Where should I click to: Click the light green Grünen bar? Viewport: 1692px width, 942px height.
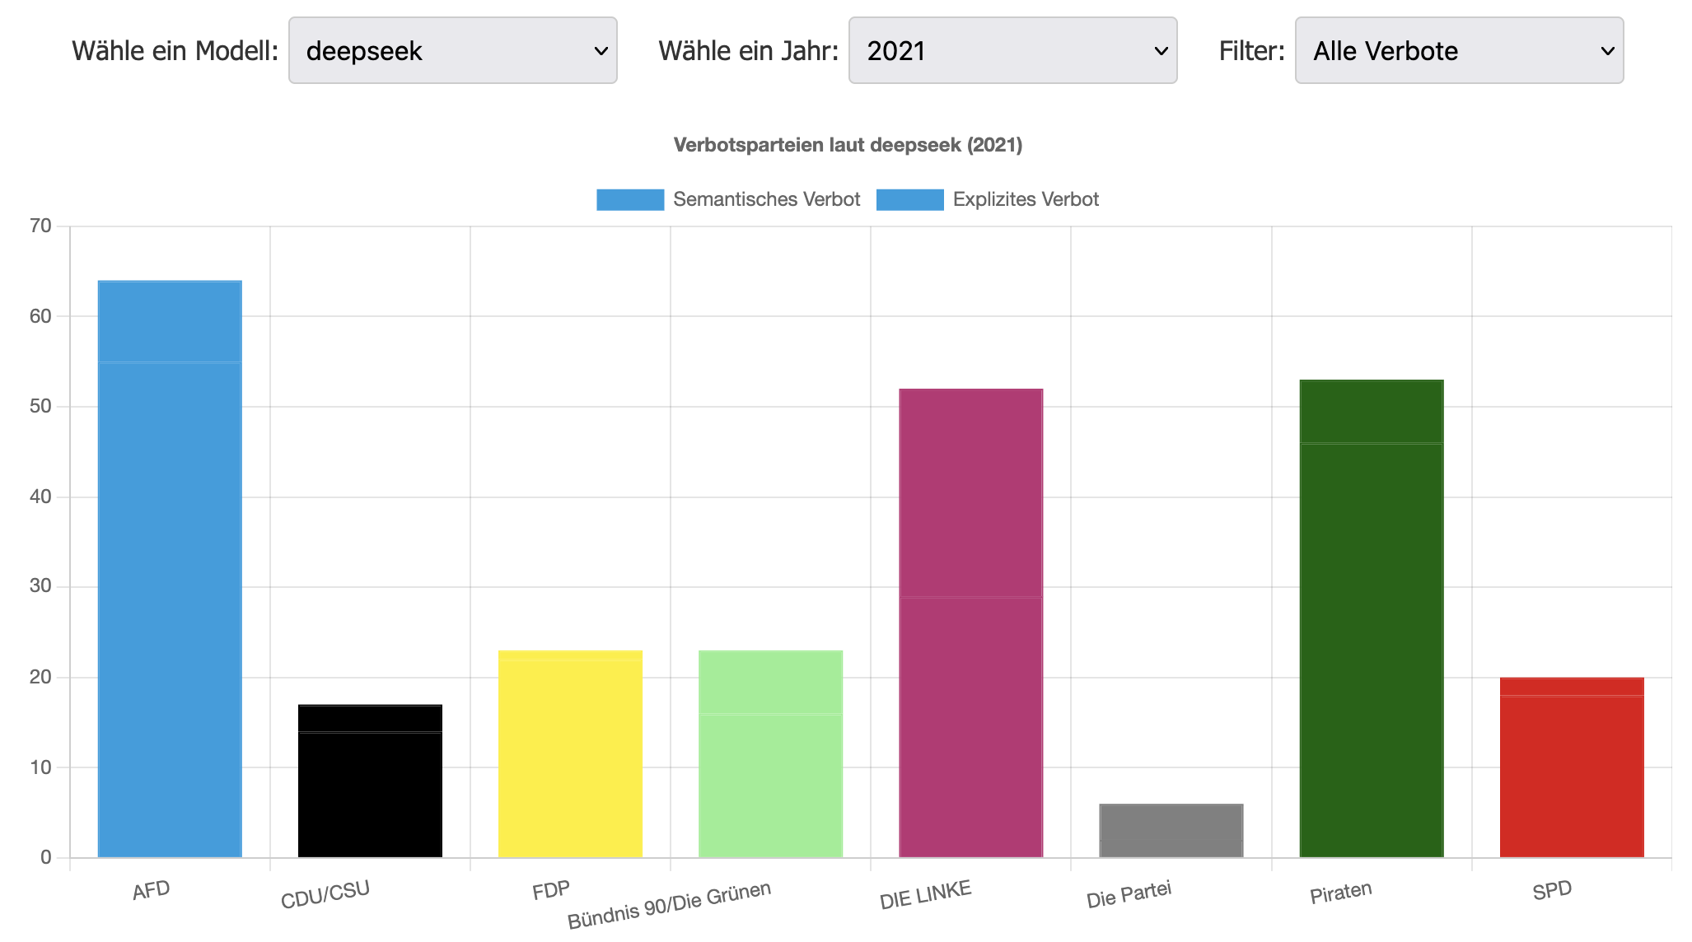[x=770, y=753]
